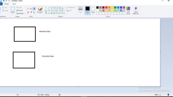Viewport: 173px width, 97px height.
Task: Choose the Diamond shape
Action: click(x=49, y=11)
